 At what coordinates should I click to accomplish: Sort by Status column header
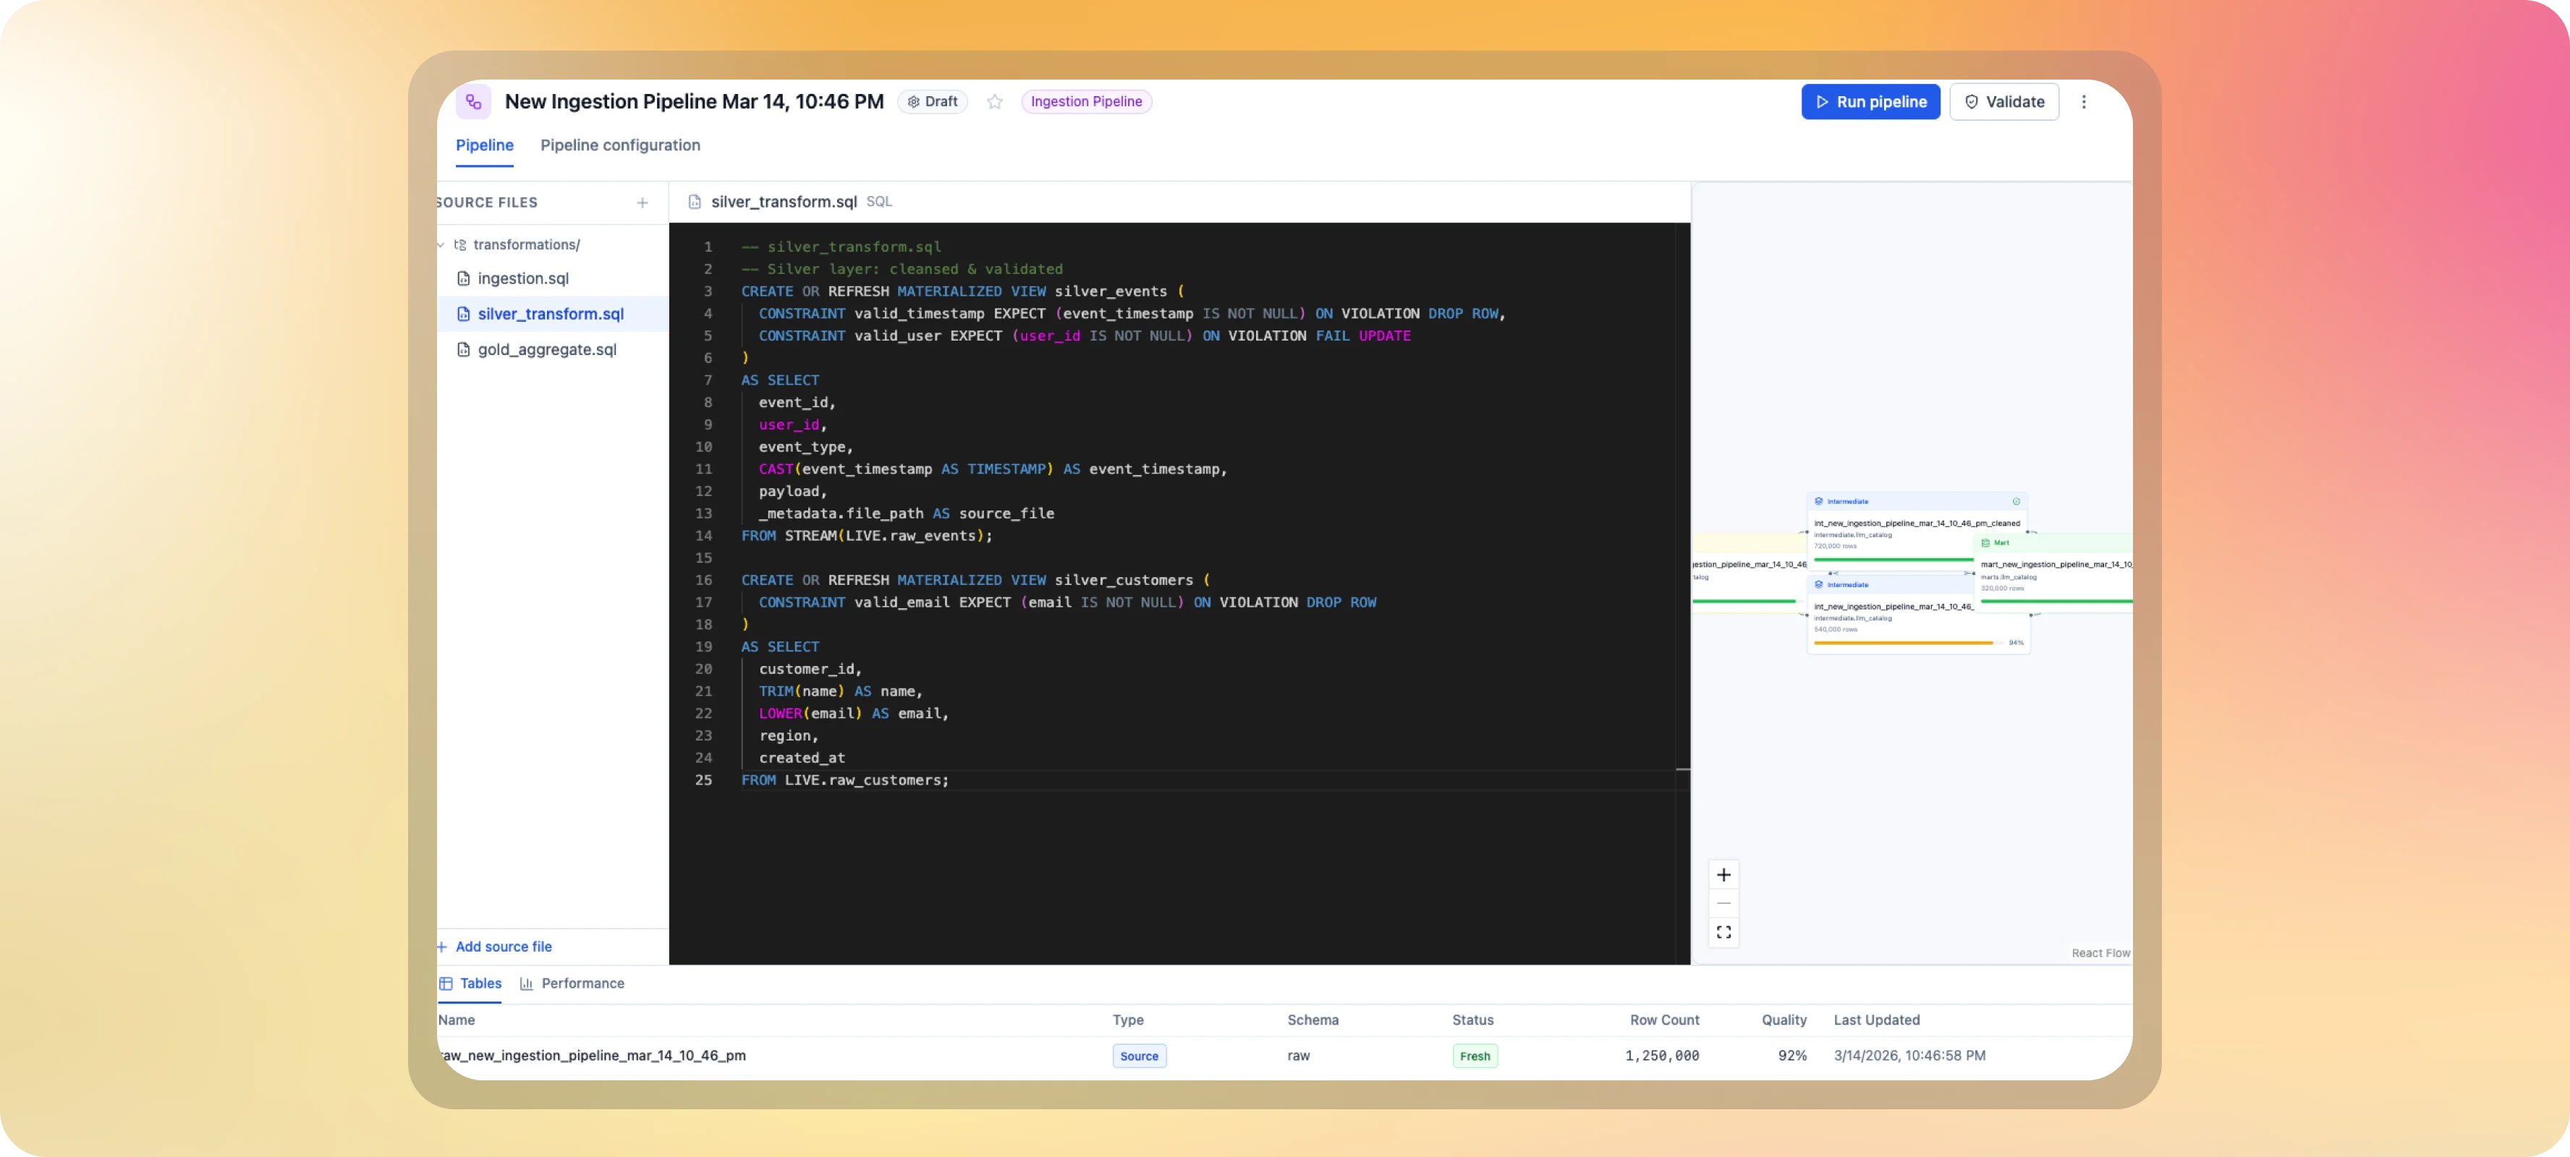click(x=1472, y=1020)
